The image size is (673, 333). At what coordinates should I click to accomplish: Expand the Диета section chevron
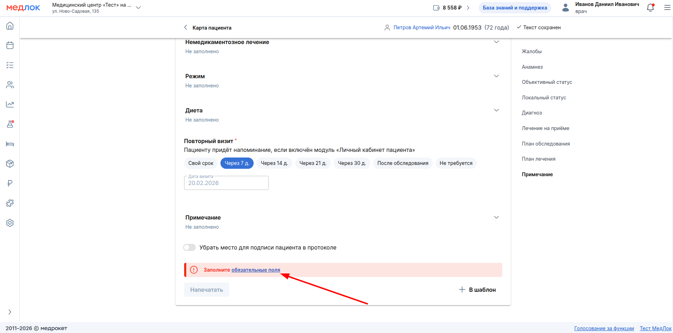click(496, 110)
